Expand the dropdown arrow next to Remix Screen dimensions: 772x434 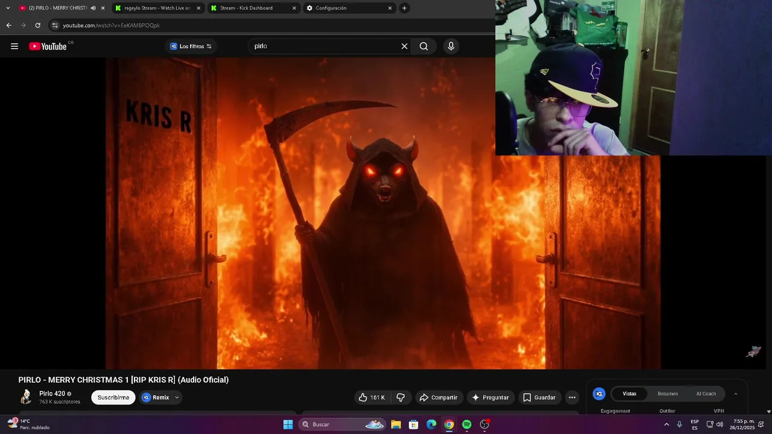(177, 397)
